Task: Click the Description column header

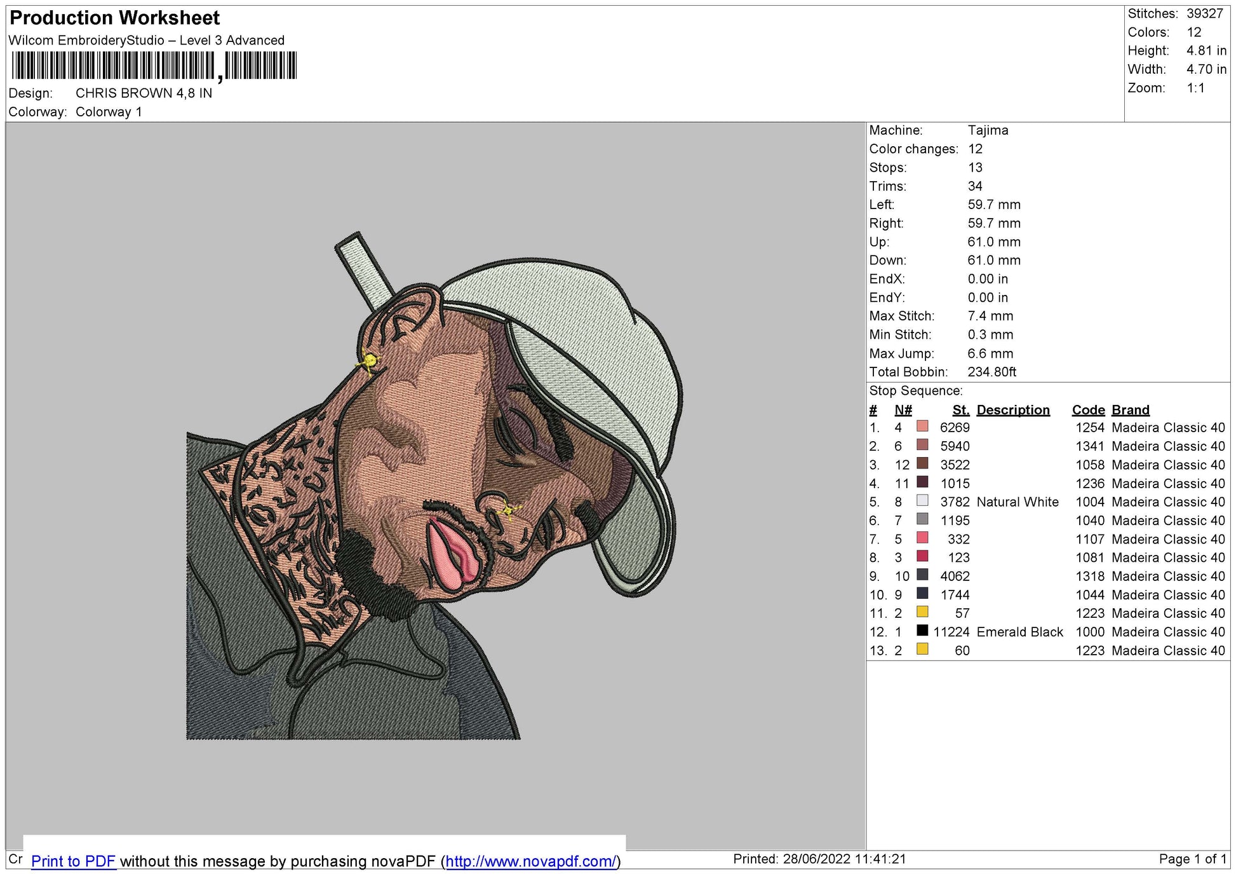Action: 1012,410
